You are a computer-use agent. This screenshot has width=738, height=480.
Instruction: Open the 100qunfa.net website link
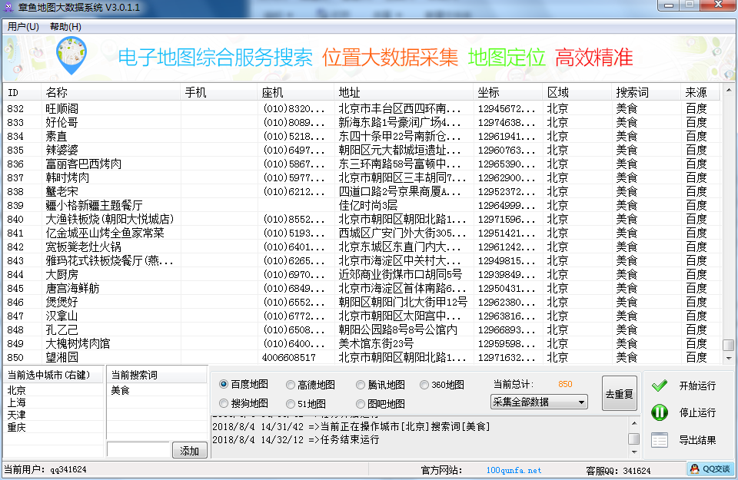[x=514, y=470]
